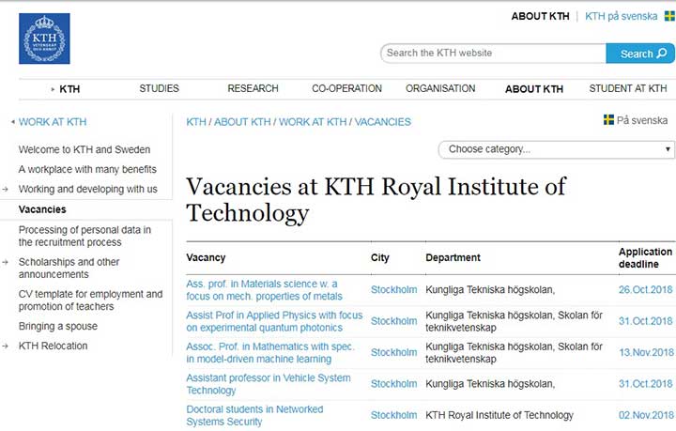The image size is (676, 431).
Task: Open the Choose category dropdown
Action: tap(557, 149)
